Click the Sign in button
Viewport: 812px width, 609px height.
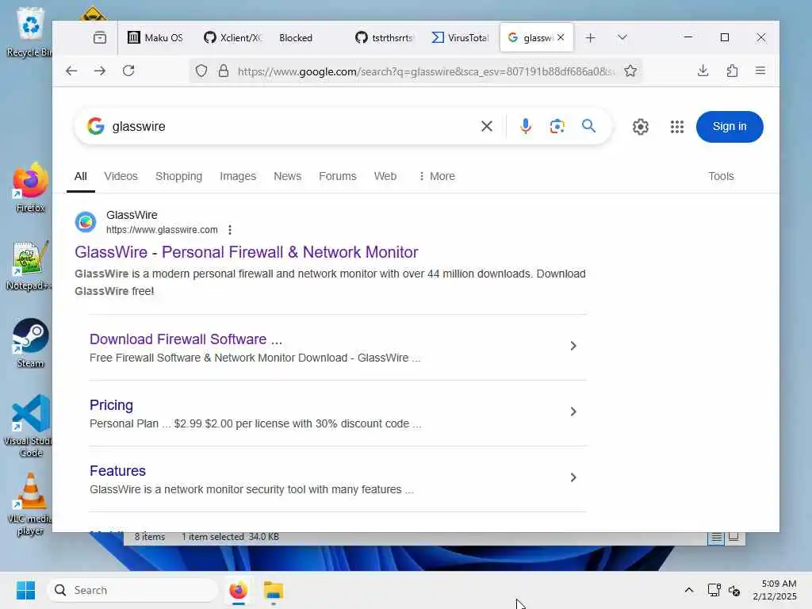[730, 126]
